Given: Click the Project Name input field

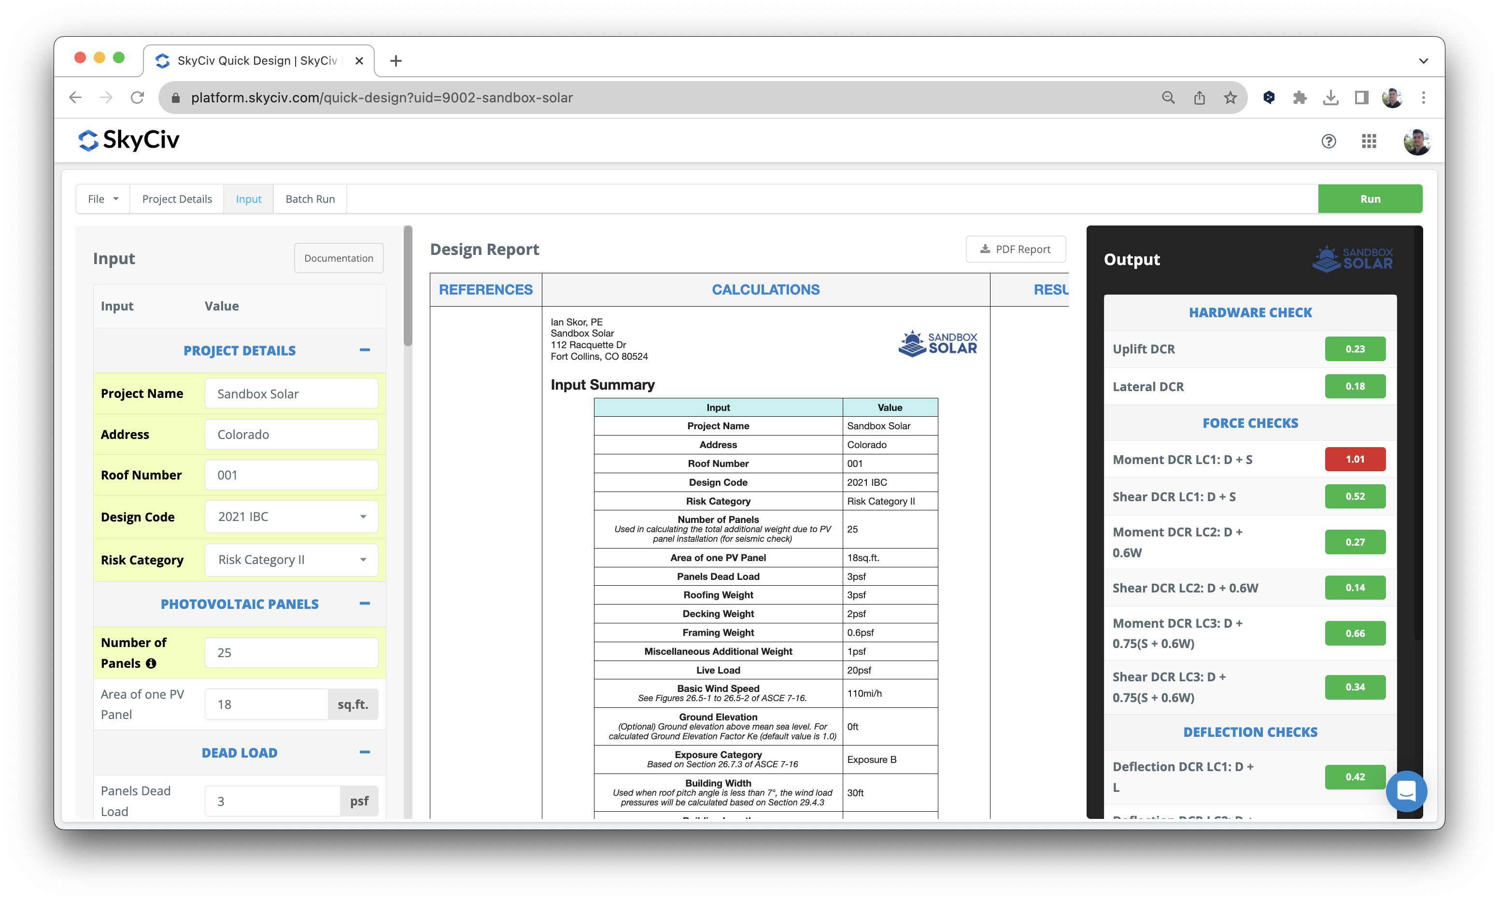Looking at the screenshot, I should 291,394.
